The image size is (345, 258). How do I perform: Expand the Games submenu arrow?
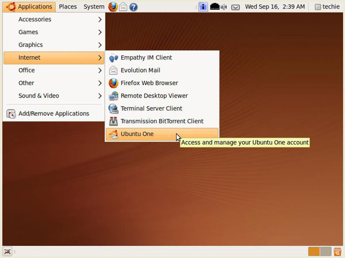(x=100, y=32)
